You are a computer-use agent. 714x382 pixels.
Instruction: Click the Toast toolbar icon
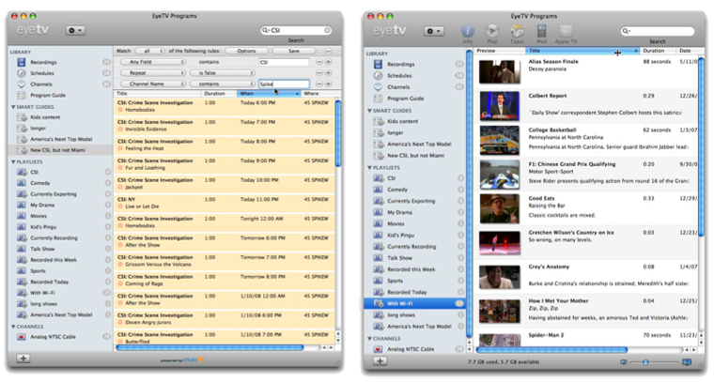tap(517, 32)
